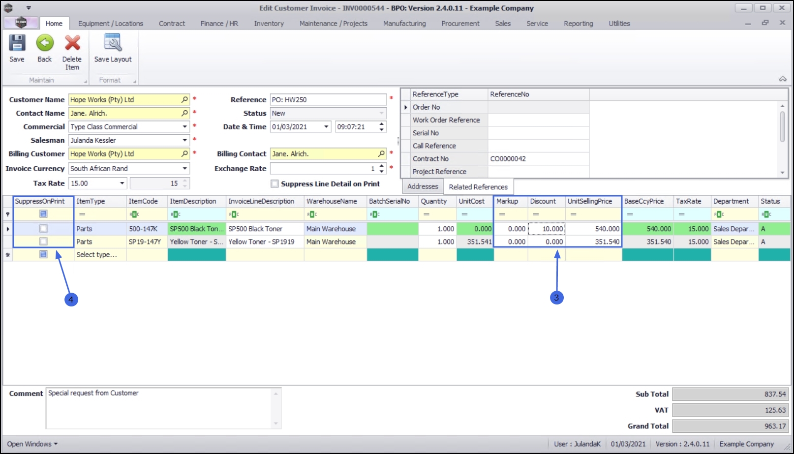Image resolution: width=794 pixels, height=454 pixels.
Task: Click the Save floppy disk icon
Action: point(17,43)
